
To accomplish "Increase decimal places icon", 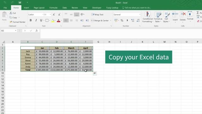I will (x=133, y=20).
